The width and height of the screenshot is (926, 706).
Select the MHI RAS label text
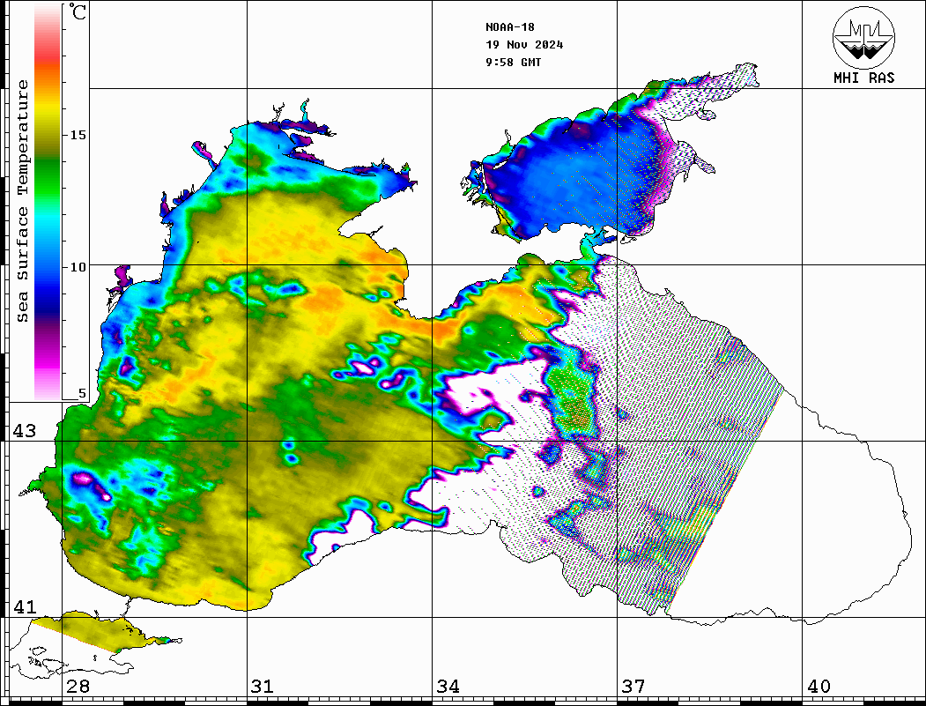[x=863, y=78]
